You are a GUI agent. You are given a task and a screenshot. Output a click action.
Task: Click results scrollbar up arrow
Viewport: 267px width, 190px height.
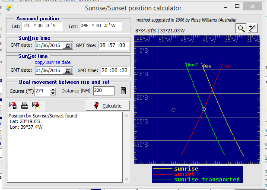click(x=126, y=116)
